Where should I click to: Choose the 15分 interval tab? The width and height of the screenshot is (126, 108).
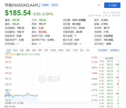[x=75, y=50]
